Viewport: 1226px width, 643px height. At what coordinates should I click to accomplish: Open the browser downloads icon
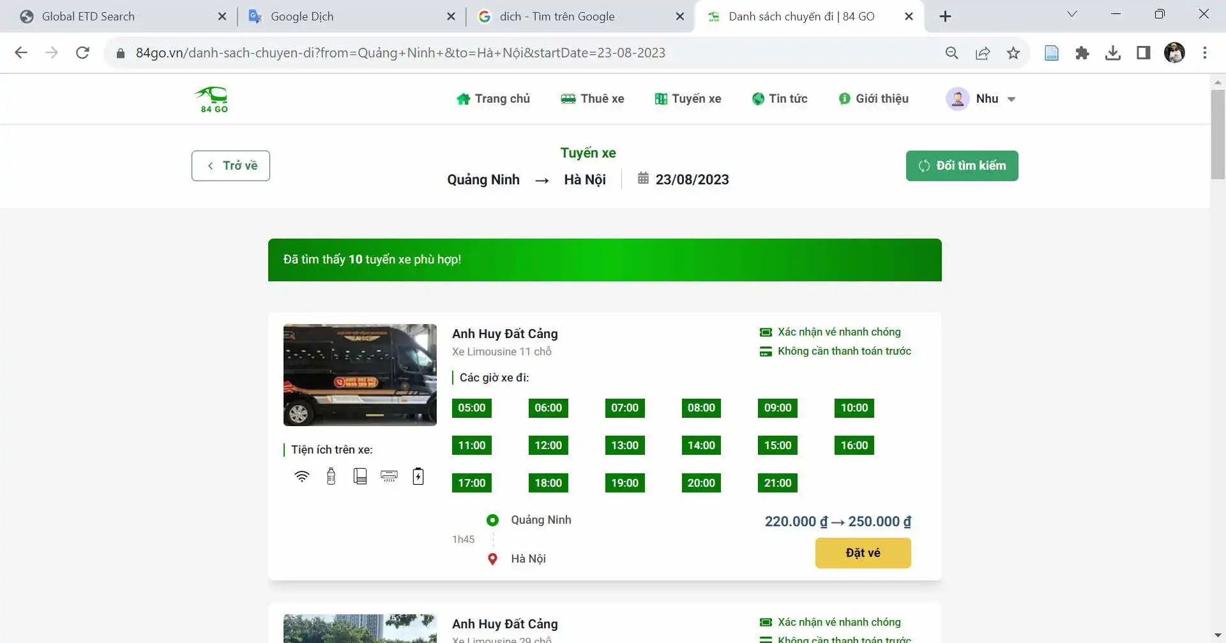click(1112, 53)
